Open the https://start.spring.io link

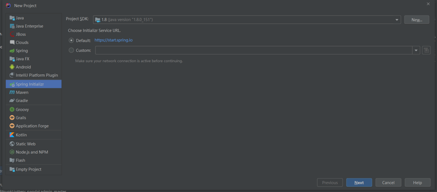(113, 40)
